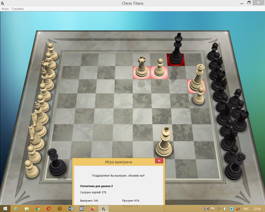Open Firefox from taskbar
The height and width of the screenshot is (212, 265).
pos(93,208)
